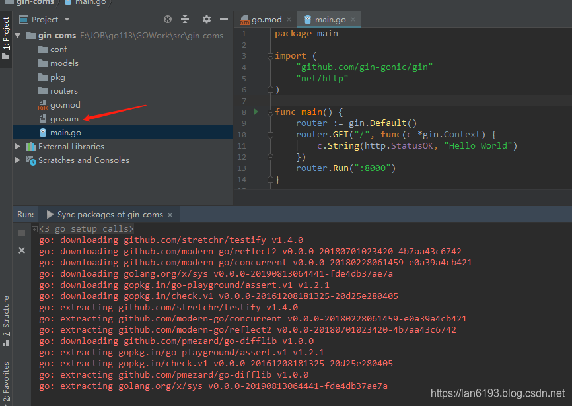
Task: Close the Sync packages run tab
Action: [170, 215]
